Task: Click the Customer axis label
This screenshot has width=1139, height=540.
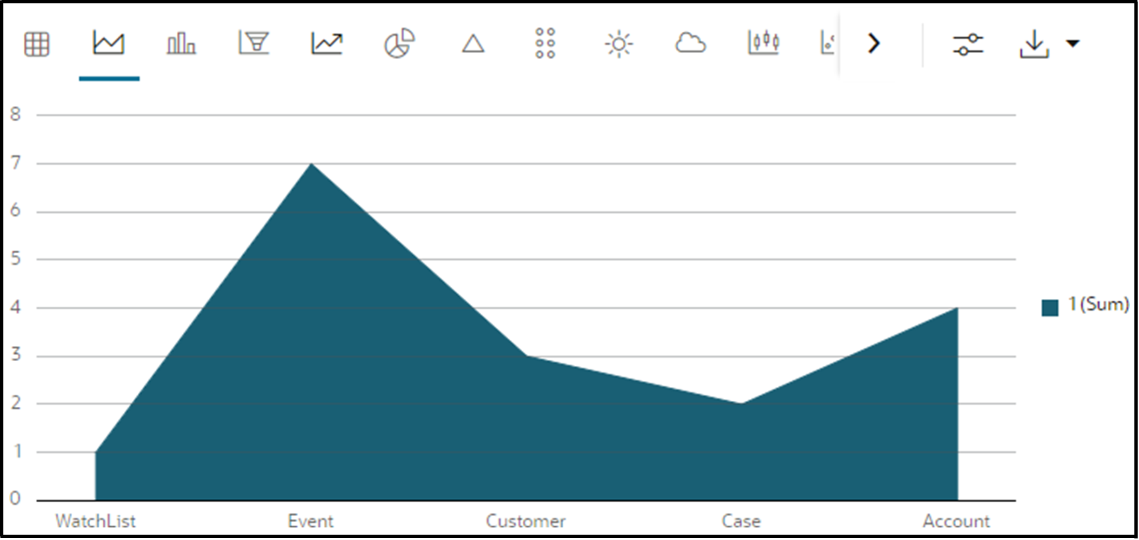Action: (526, 521)
